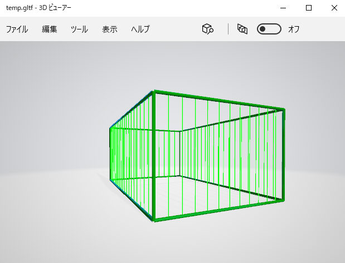Expand the ツール menu
This screenshot has width=345, height=263.
pyautogui.click(x=79, y=29)
